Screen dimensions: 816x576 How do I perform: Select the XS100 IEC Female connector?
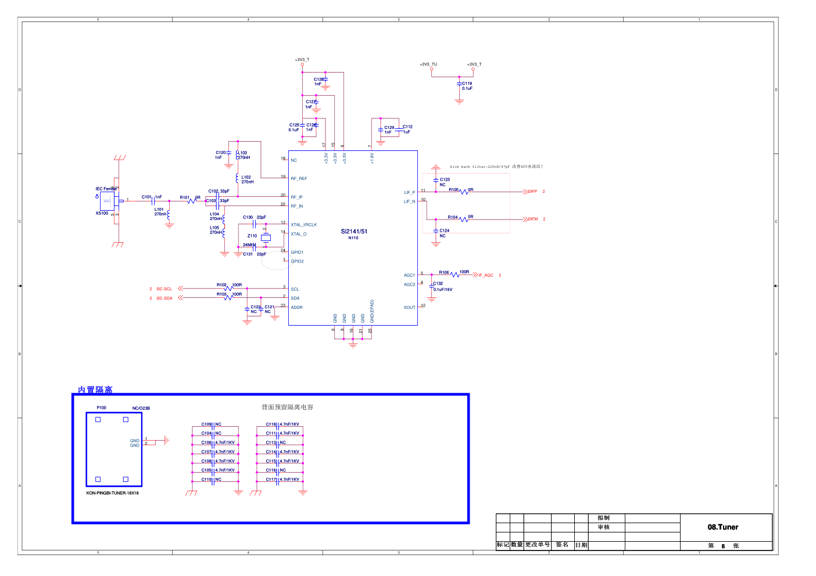tap(108, 201)
